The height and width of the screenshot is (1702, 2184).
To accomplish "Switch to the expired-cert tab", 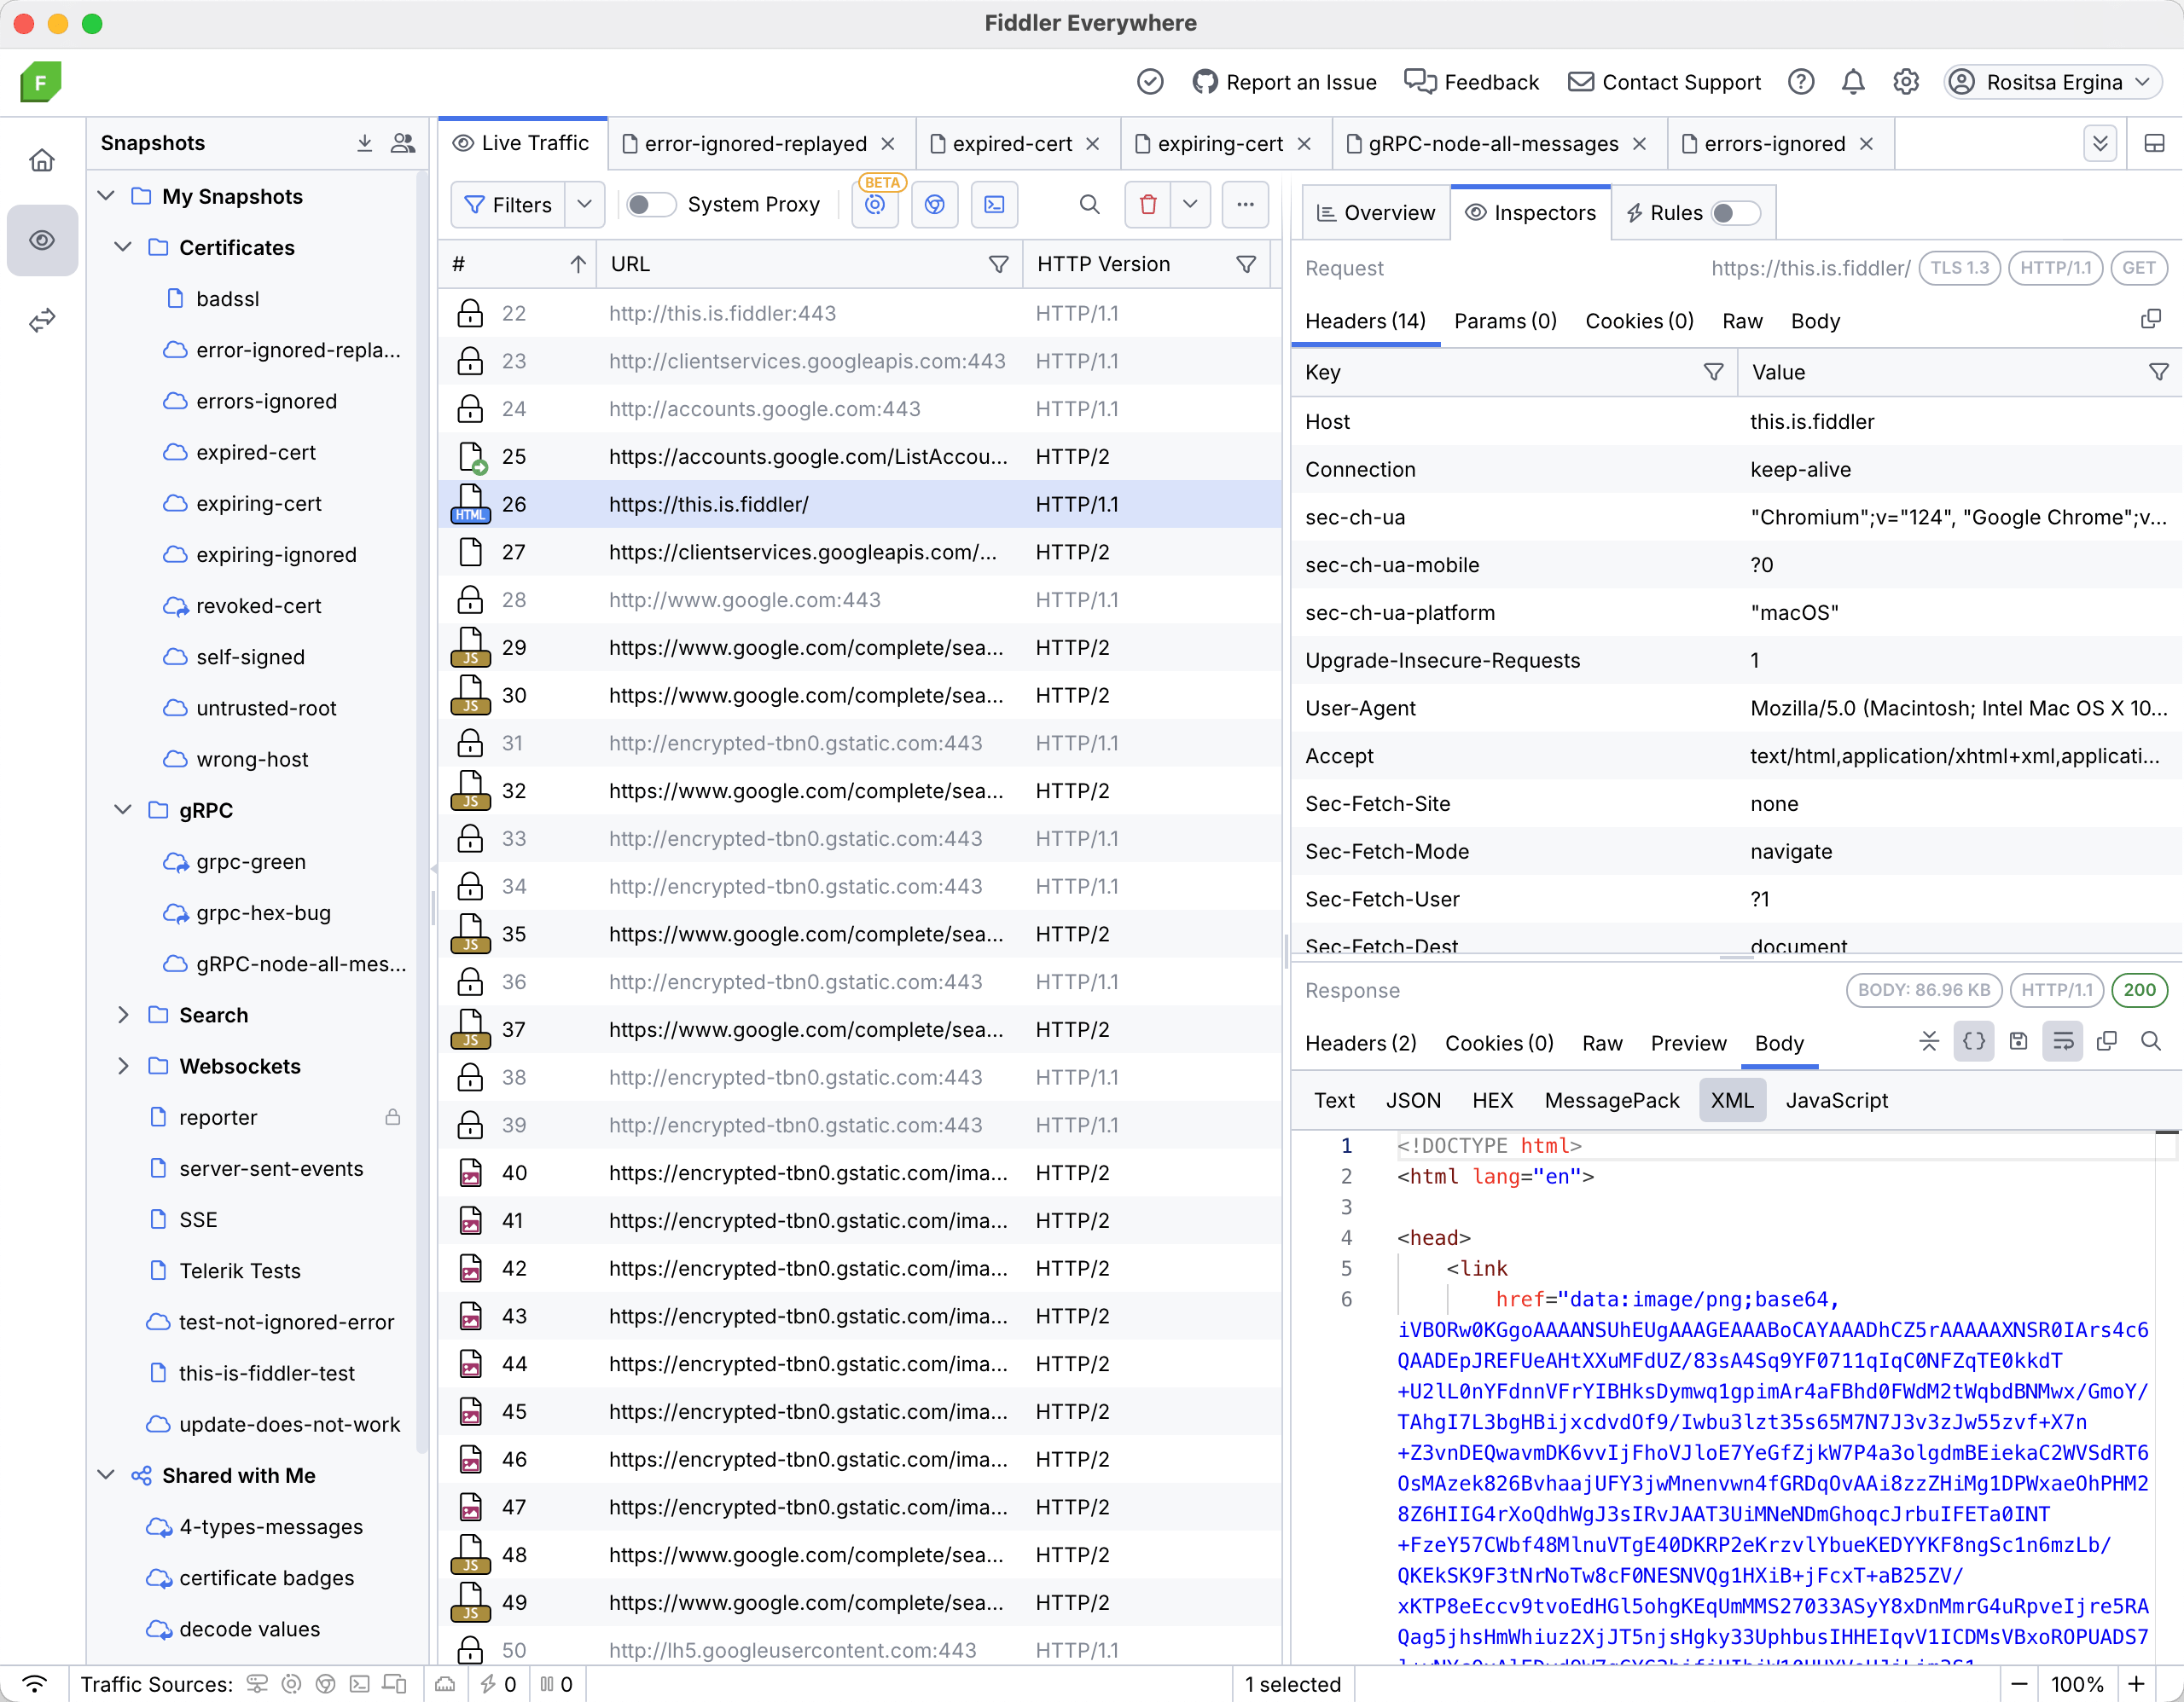I will point(1010,144).
